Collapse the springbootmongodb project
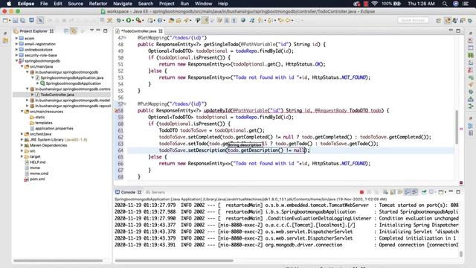The height and width of the screenshot is (268, 476). pos(16,61)
